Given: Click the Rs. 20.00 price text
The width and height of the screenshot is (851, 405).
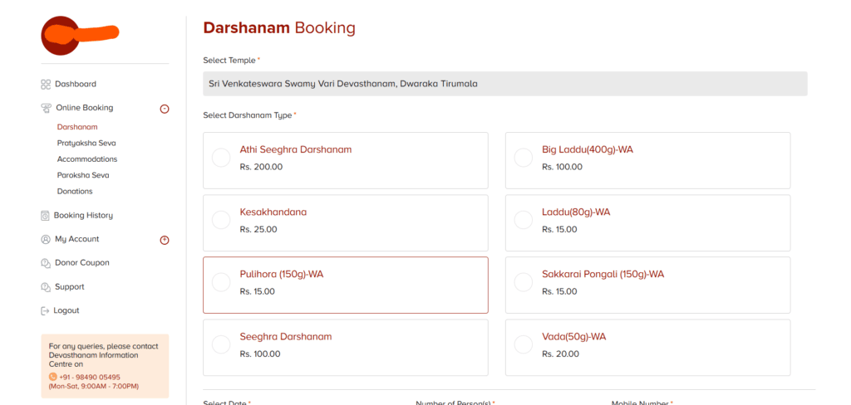Looking at the screenshot, I should [x=561, y=354].
